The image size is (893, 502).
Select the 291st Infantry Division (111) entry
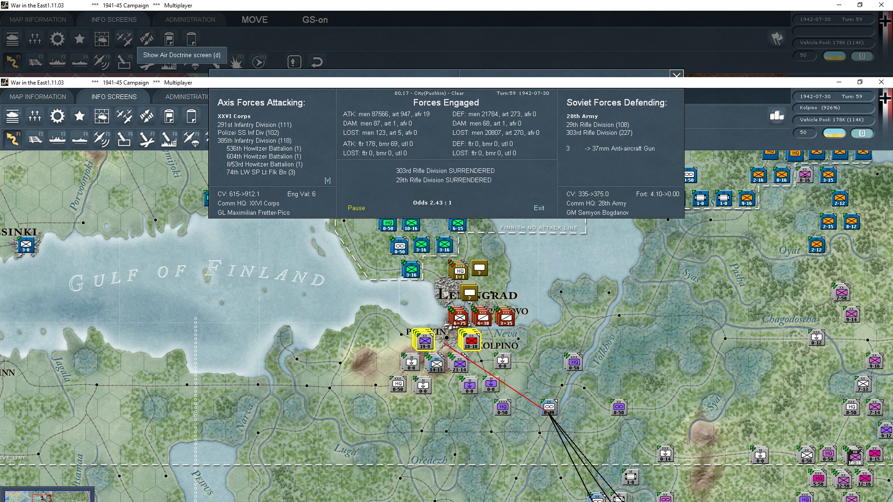(x=254, y=125)
